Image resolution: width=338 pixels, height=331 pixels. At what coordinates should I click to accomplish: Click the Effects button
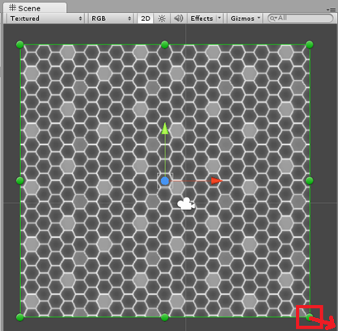click(x=201, y=19)
